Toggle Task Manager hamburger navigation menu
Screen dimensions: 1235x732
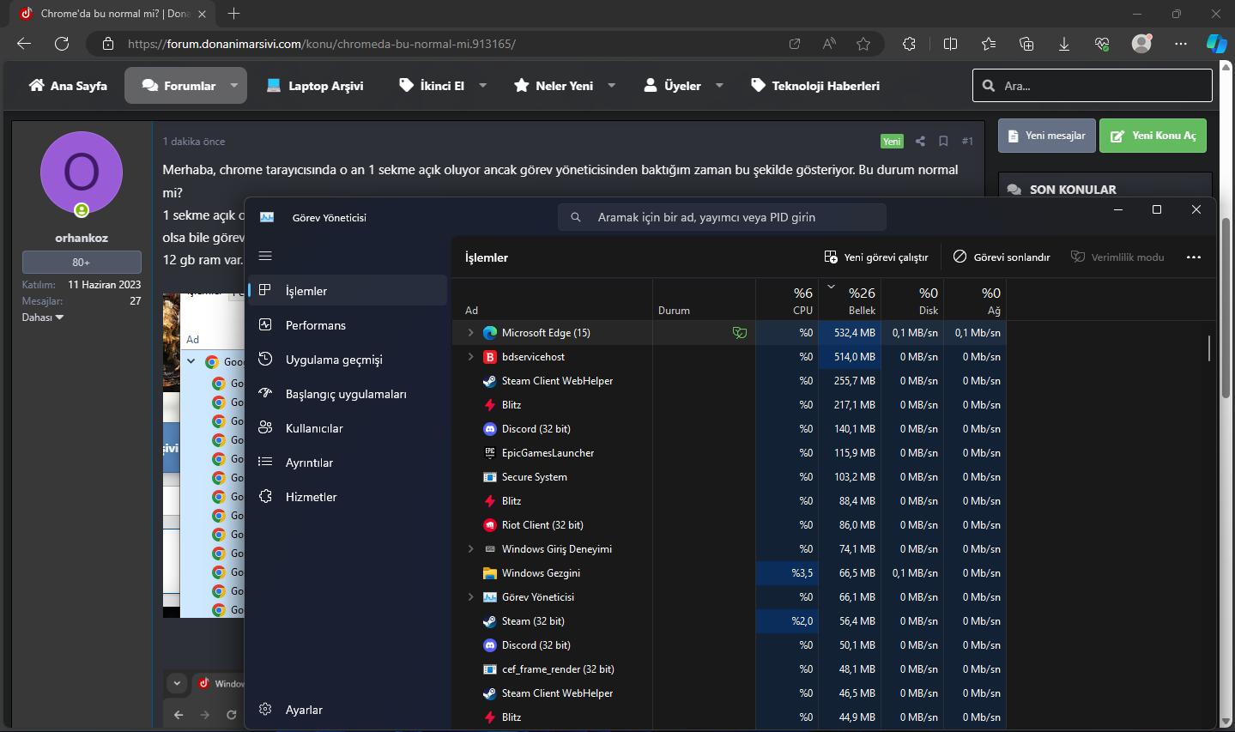coord(265,256)
